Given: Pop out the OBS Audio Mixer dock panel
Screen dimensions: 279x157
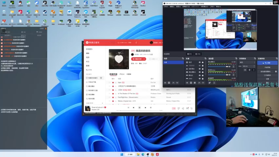Looking at the screenshot, I should [x=236, y=59].
